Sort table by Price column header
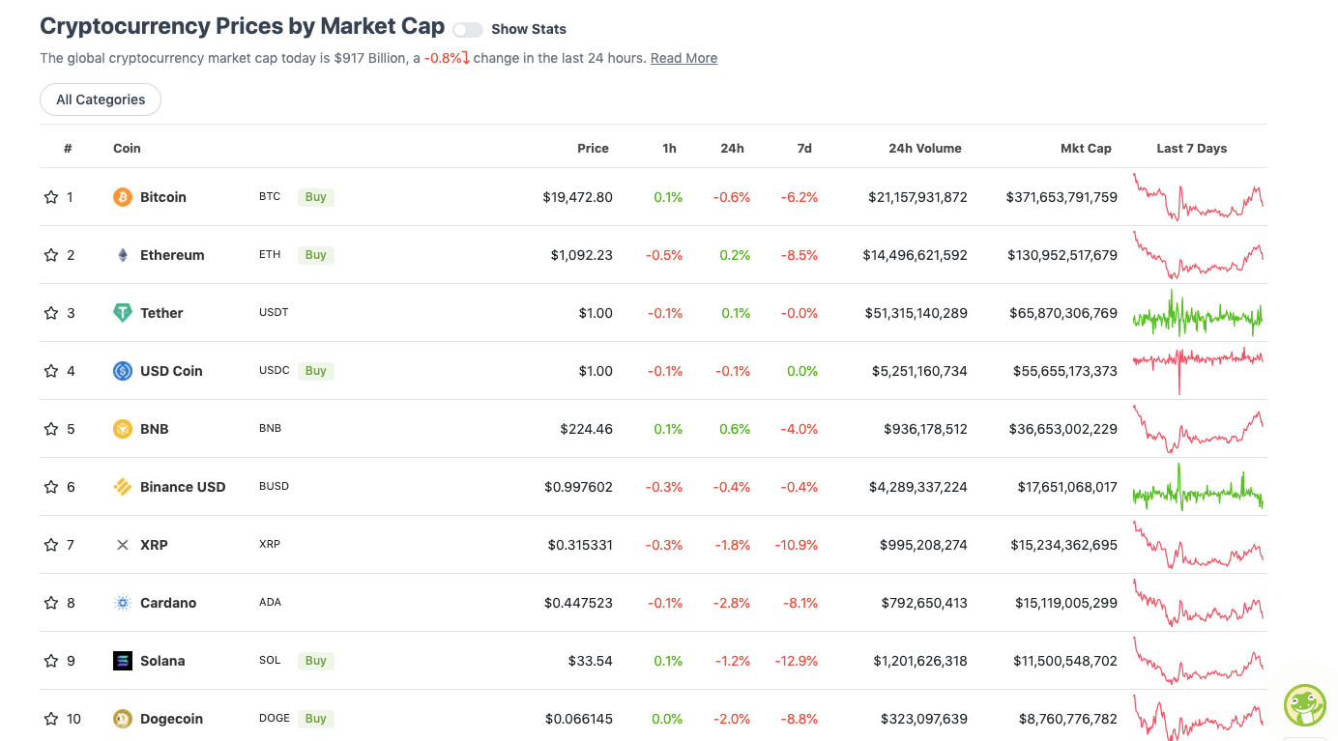This screenshot has width=1338, height=741. tap(593, 148)
